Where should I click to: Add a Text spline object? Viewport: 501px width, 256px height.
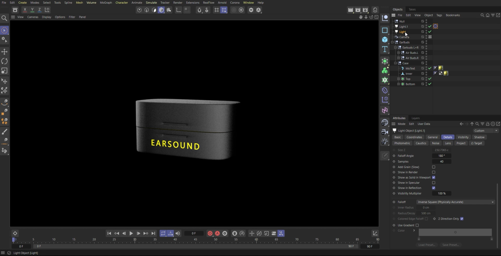385,49
